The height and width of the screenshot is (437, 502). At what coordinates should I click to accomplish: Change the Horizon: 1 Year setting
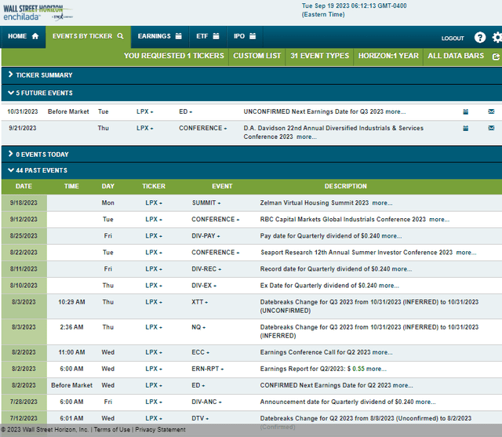388,56
